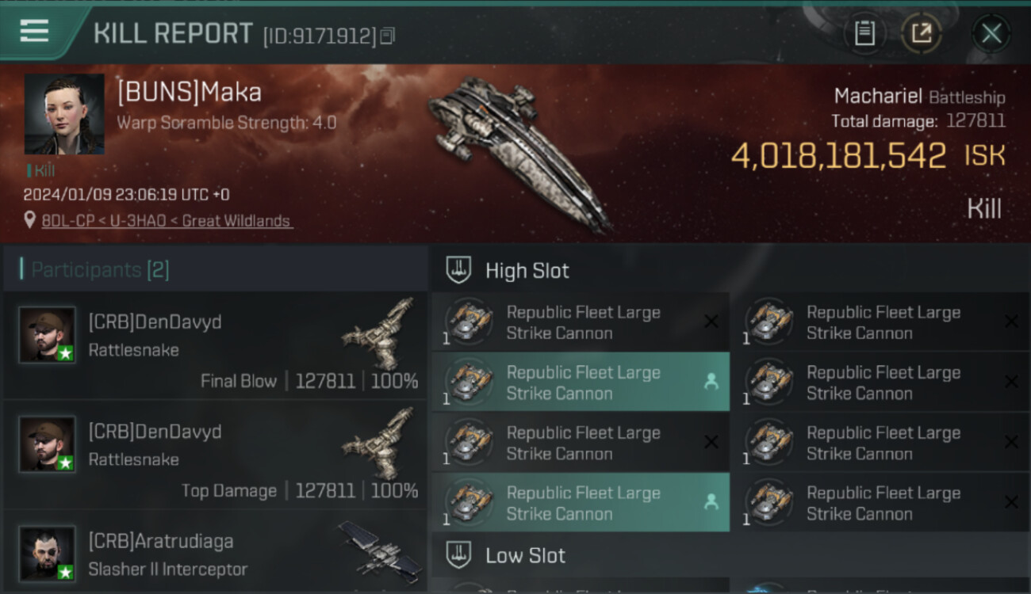Click the clipboard icon in the header
1031x594 pixels.
pyautogui.click(x=864, y=33)
